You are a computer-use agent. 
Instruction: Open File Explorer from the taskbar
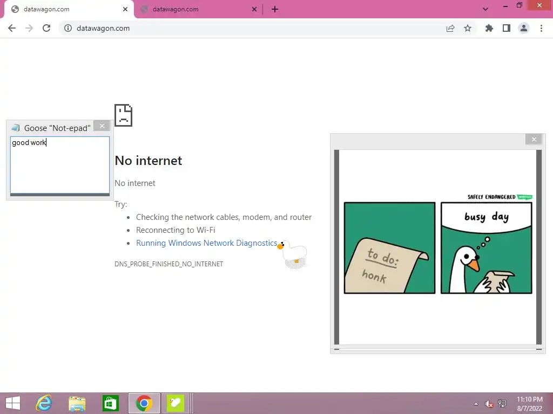click(x=77, y=403)
